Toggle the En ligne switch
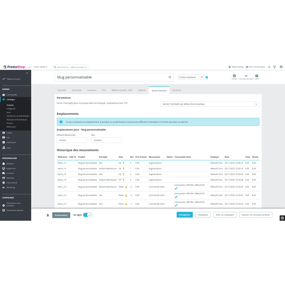This screenshot has width=285, height=285. click(x=87, y=215)
